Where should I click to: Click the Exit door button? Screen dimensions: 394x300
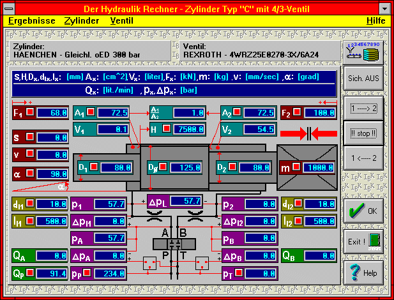363,242
